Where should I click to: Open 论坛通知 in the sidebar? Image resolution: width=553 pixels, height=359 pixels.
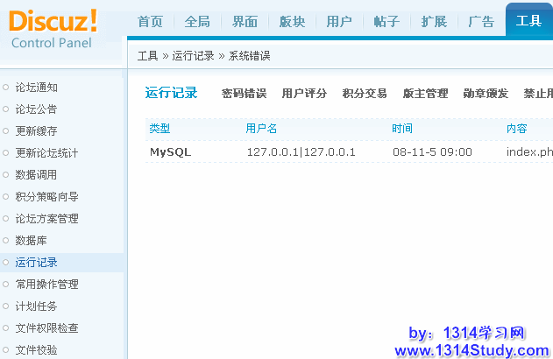[36, 88]
